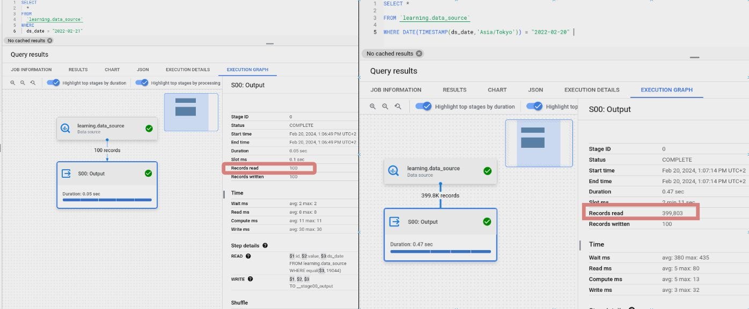The image size is (749, 309).
Task: Click the 0.47 sec duration bar on the right stage
Action: (440, 251)
